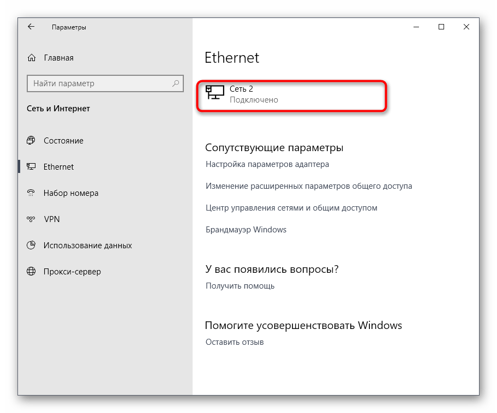This screenshot has height=413, width=497.
Task: Click Изменение расширенных параметров общего доступа
Action: [x=308, y=186]
